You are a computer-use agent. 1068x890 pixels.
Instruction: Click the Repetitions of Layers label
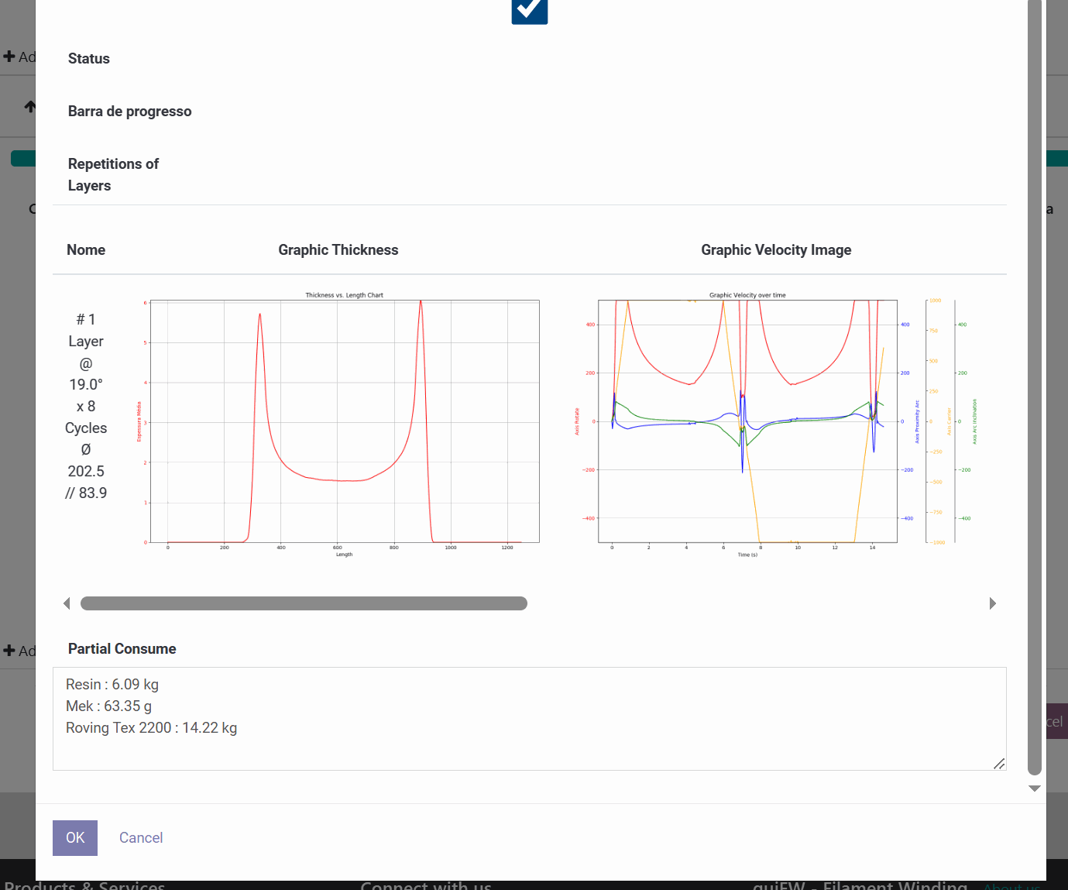pyautogui.click(x=113, y=174)
